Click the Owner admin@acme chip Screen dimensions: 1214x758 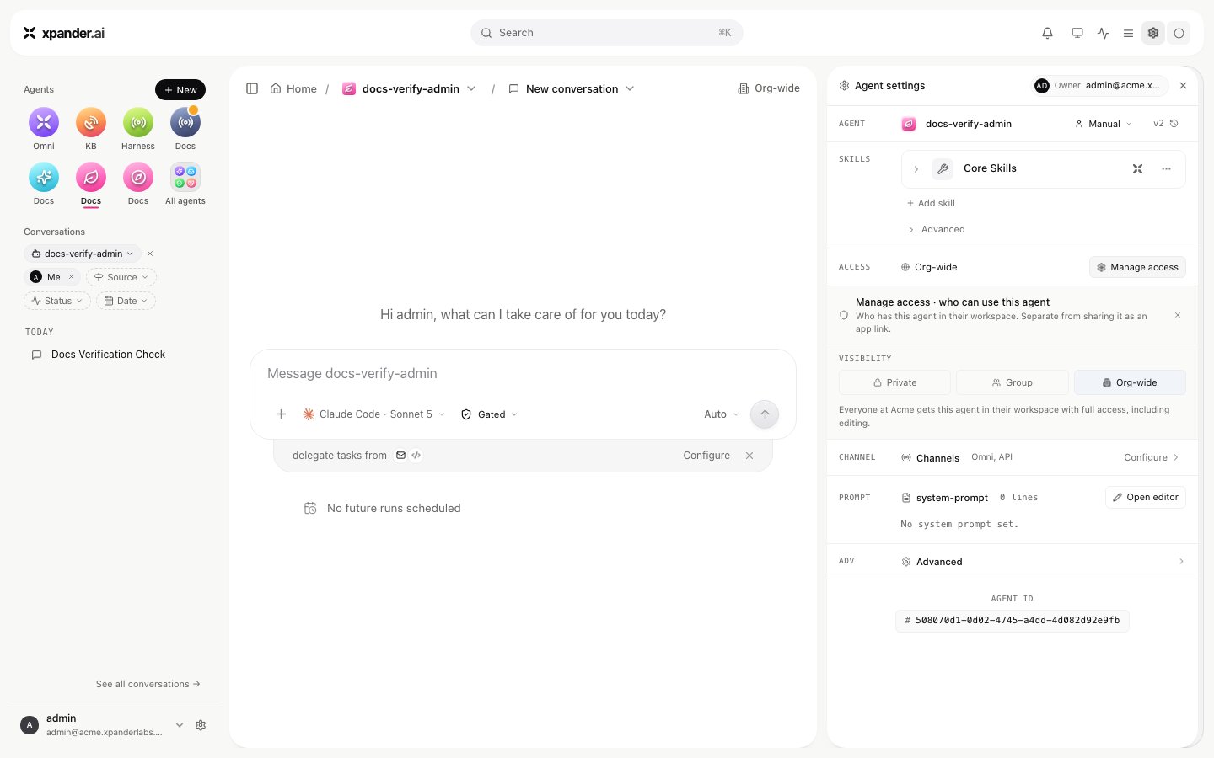tap(1099, 86)
